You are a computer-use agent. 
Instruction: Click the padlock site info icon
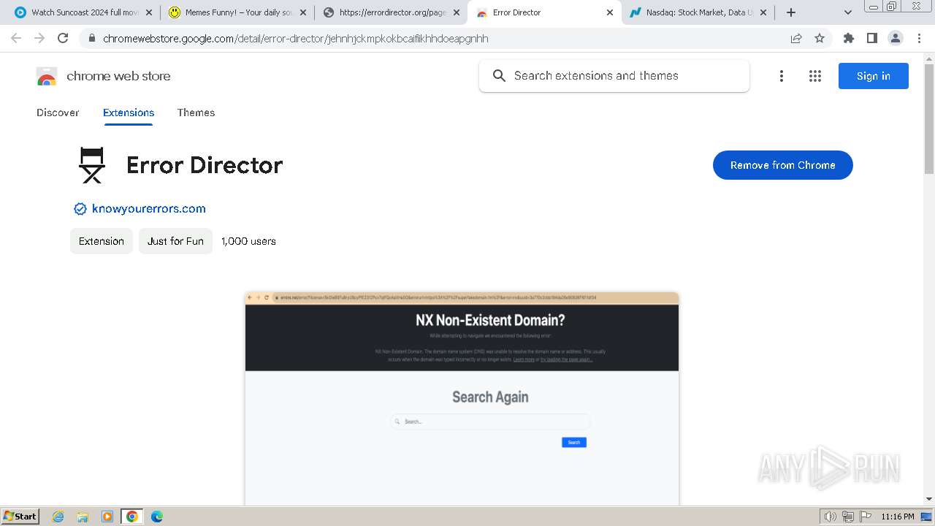coord(91,38)
